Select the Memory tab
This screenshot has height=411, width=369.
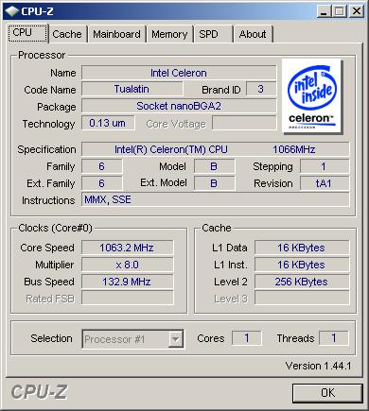coord(169,34)
